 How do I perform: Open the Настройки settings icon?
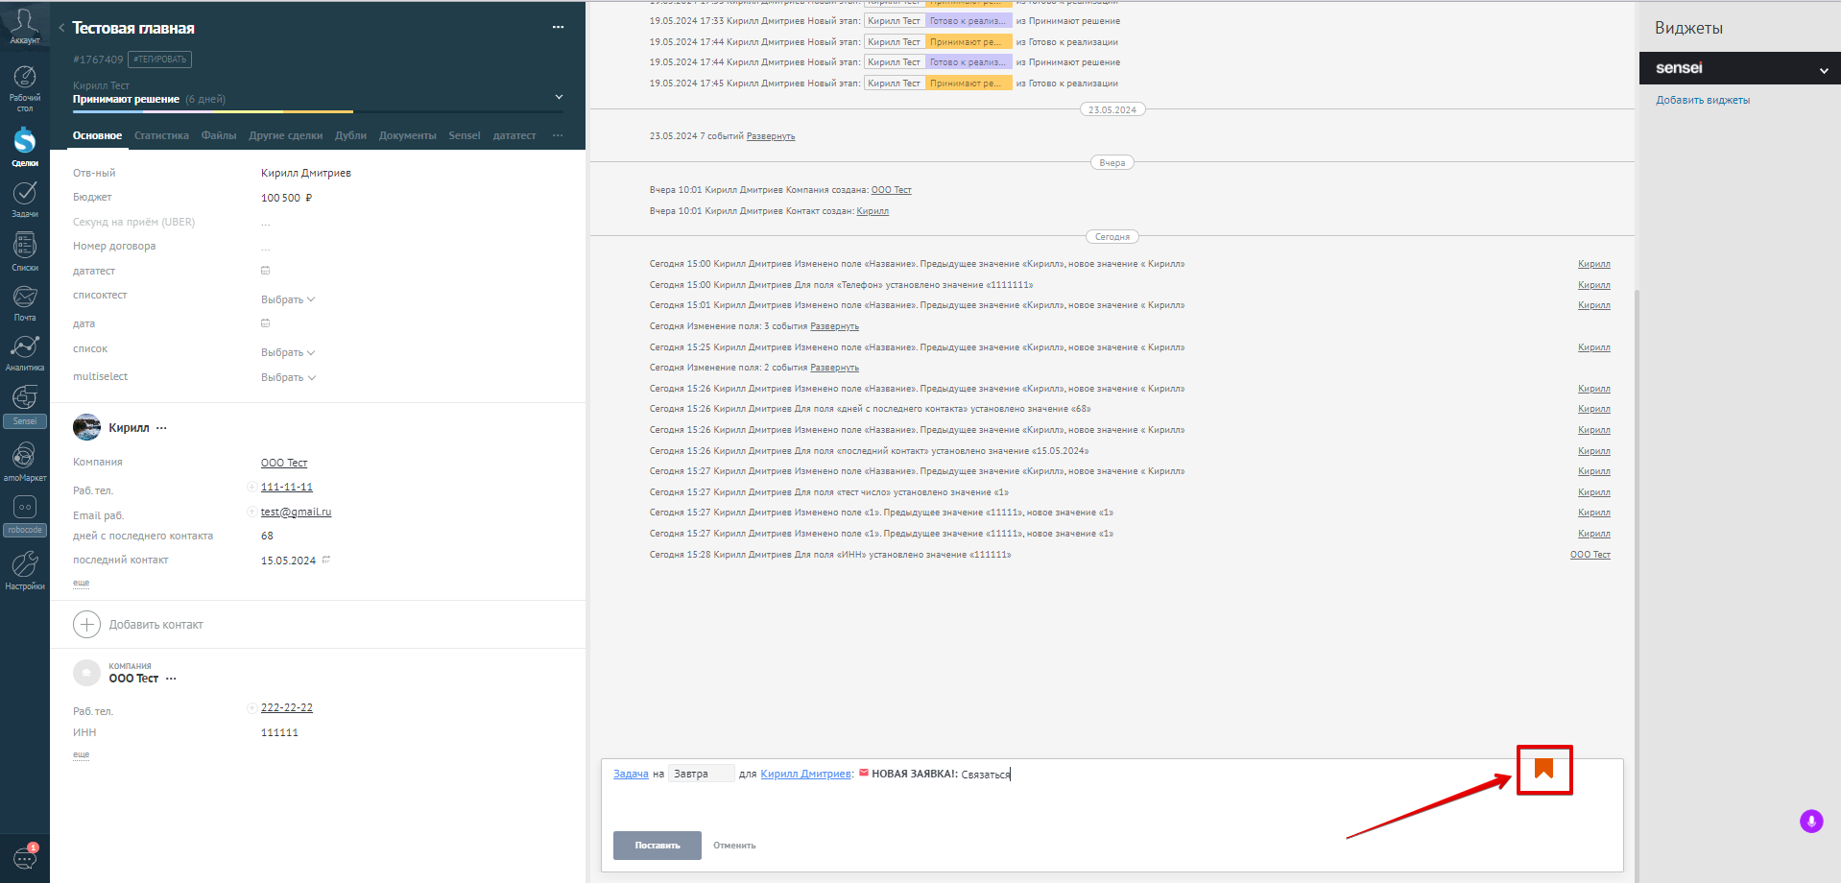pyautogui.click(x=25, y=570)
